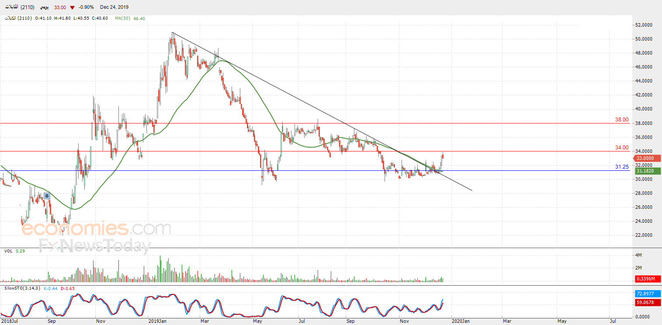Click the 2019Jan time axis label

pos(157,321)
